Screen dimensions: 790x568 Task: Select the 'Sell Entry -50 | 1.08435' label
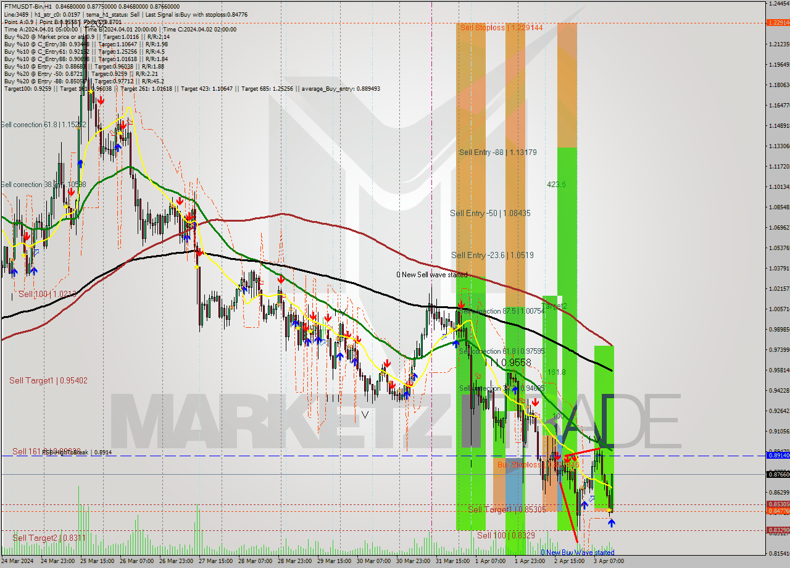(x=490, y=213)
